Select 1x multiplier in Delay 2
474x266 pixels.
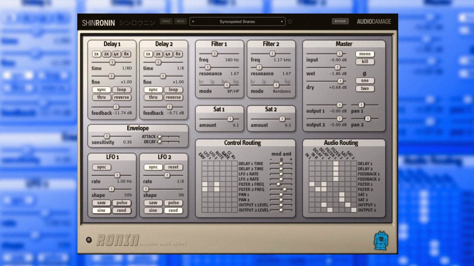point(148,54)
